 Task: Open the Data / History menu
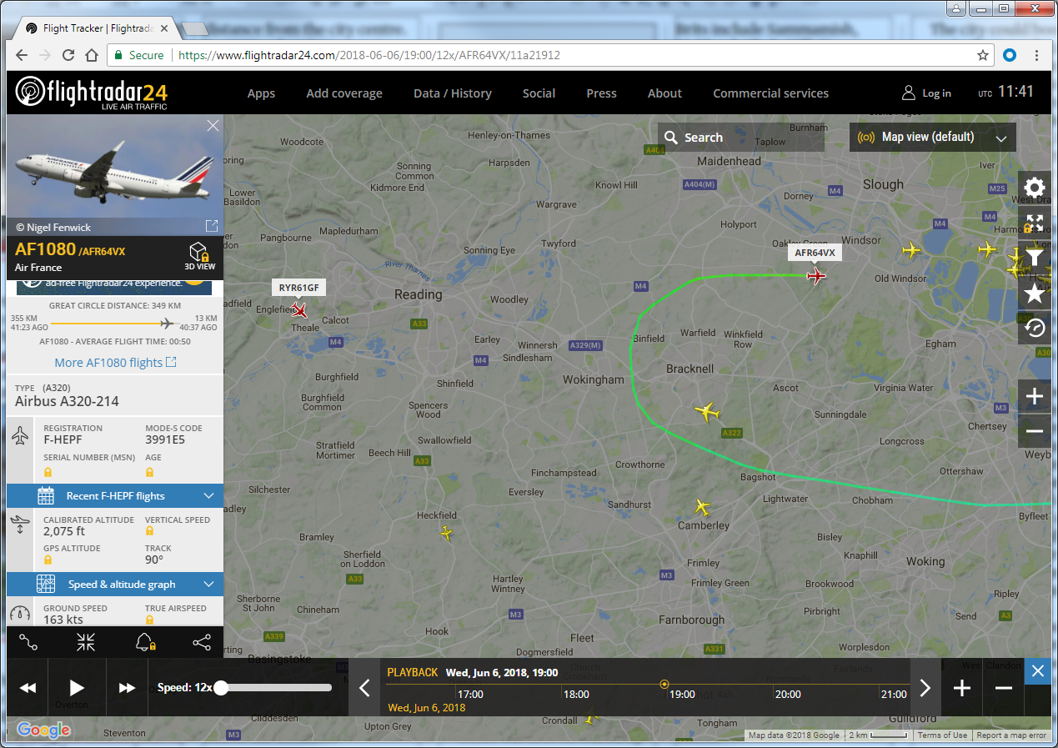453,93
